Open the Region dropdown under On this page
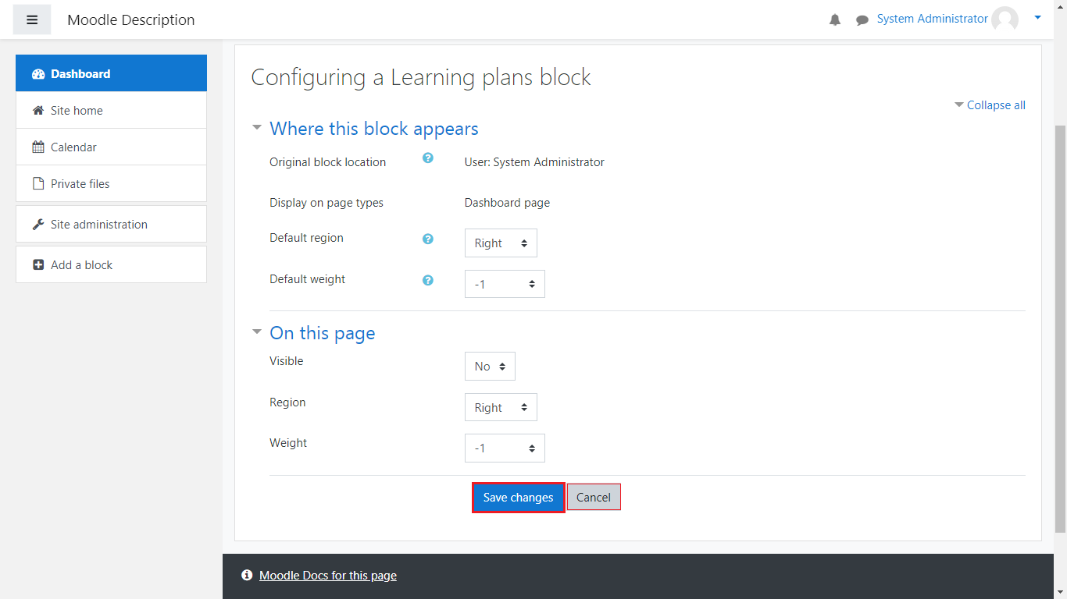Image resolution: width=1067 pixels, height=599 pixels. tap(501, 408)
